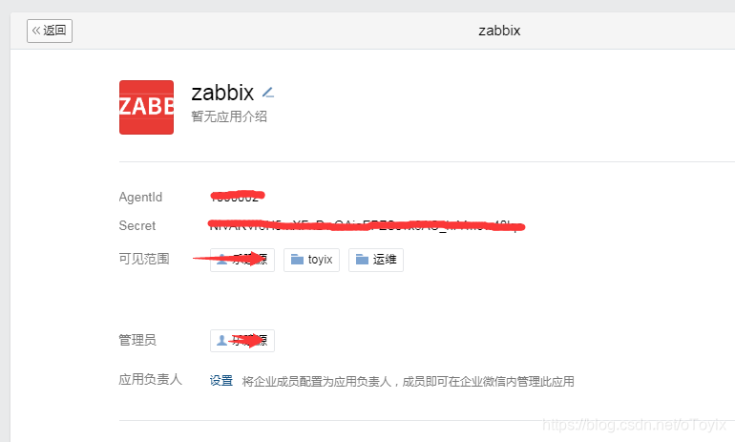The height and width of the screenshot is (442, 735).
Task: Click the pencil edit icon beside zabbix
Action: (268, 93)
